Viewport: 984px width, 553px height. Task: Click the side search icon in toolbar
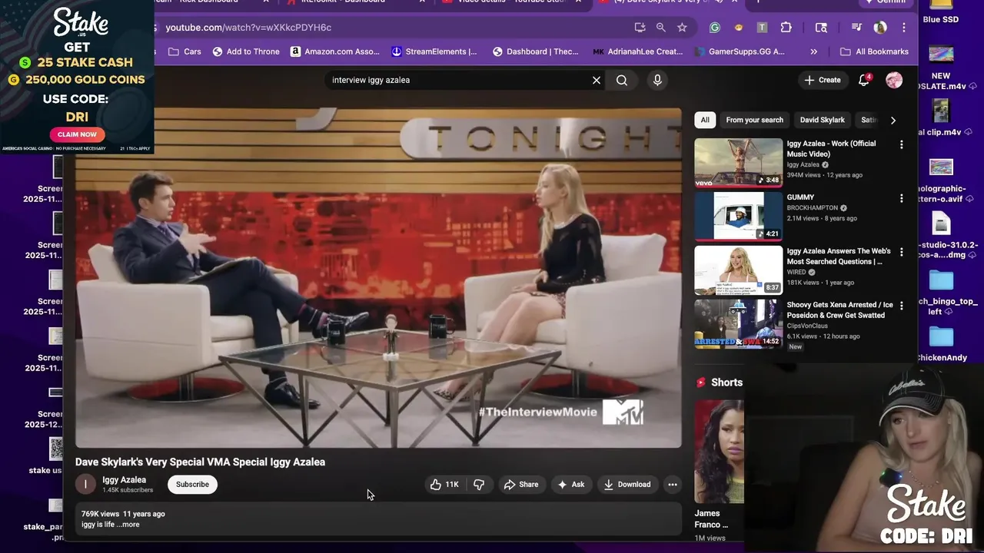tap(821, 28)
